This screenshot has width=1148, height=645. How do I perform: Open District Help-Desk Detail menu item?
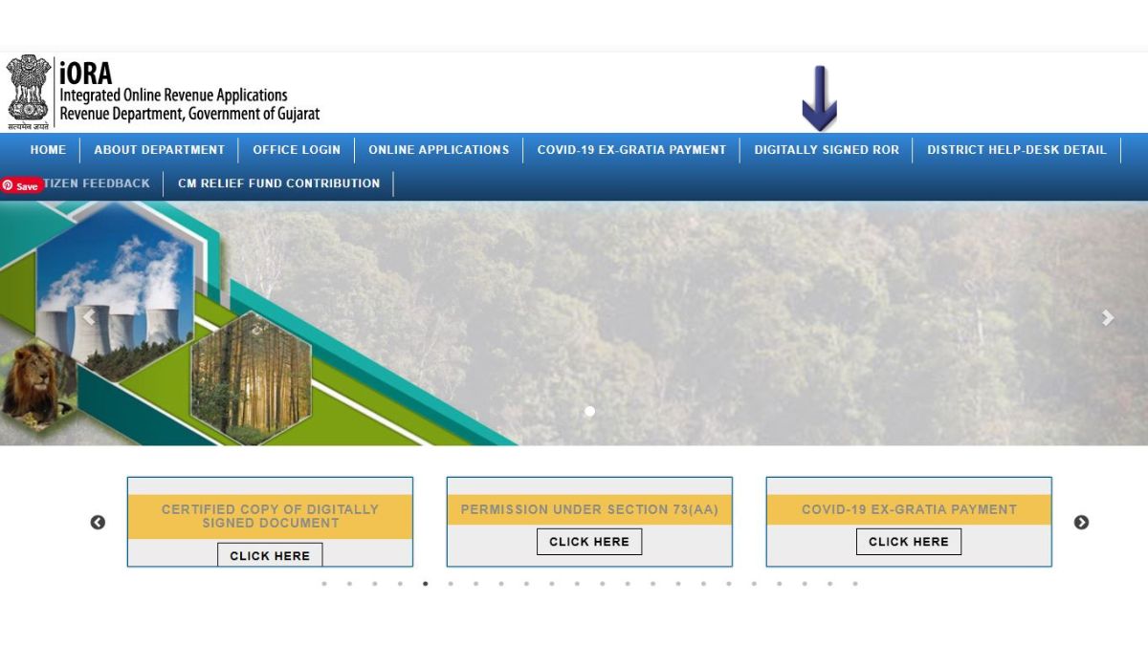pos(1016,150)
